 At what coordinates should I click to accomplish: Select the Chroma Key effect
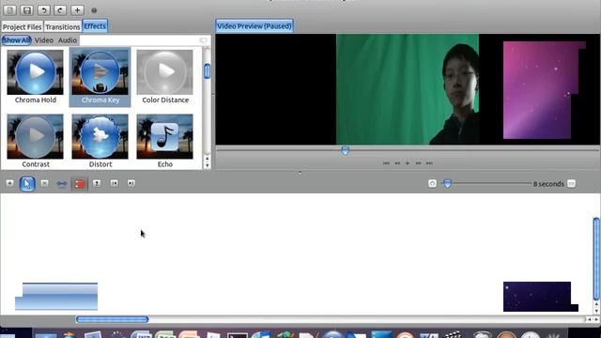(100, 77)
